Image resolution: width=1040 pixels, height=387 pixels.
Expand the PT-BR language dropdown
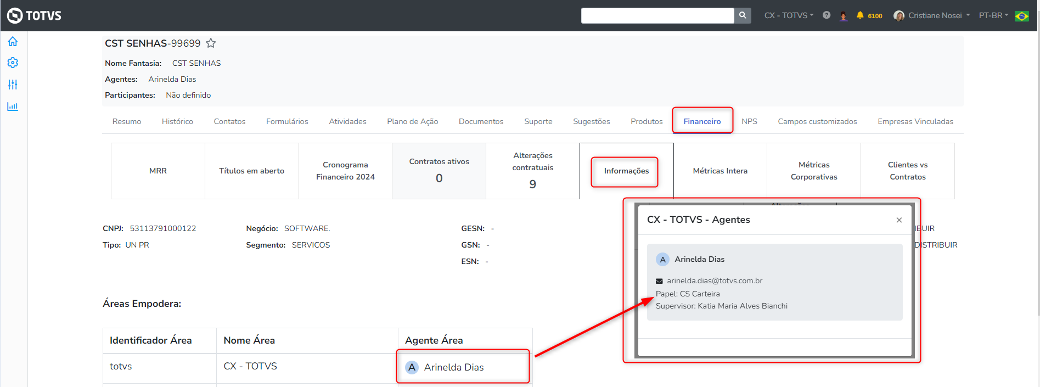(993, 15)
